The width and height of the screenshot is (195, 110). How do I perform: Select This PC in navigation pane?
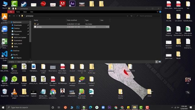[15, 55]
